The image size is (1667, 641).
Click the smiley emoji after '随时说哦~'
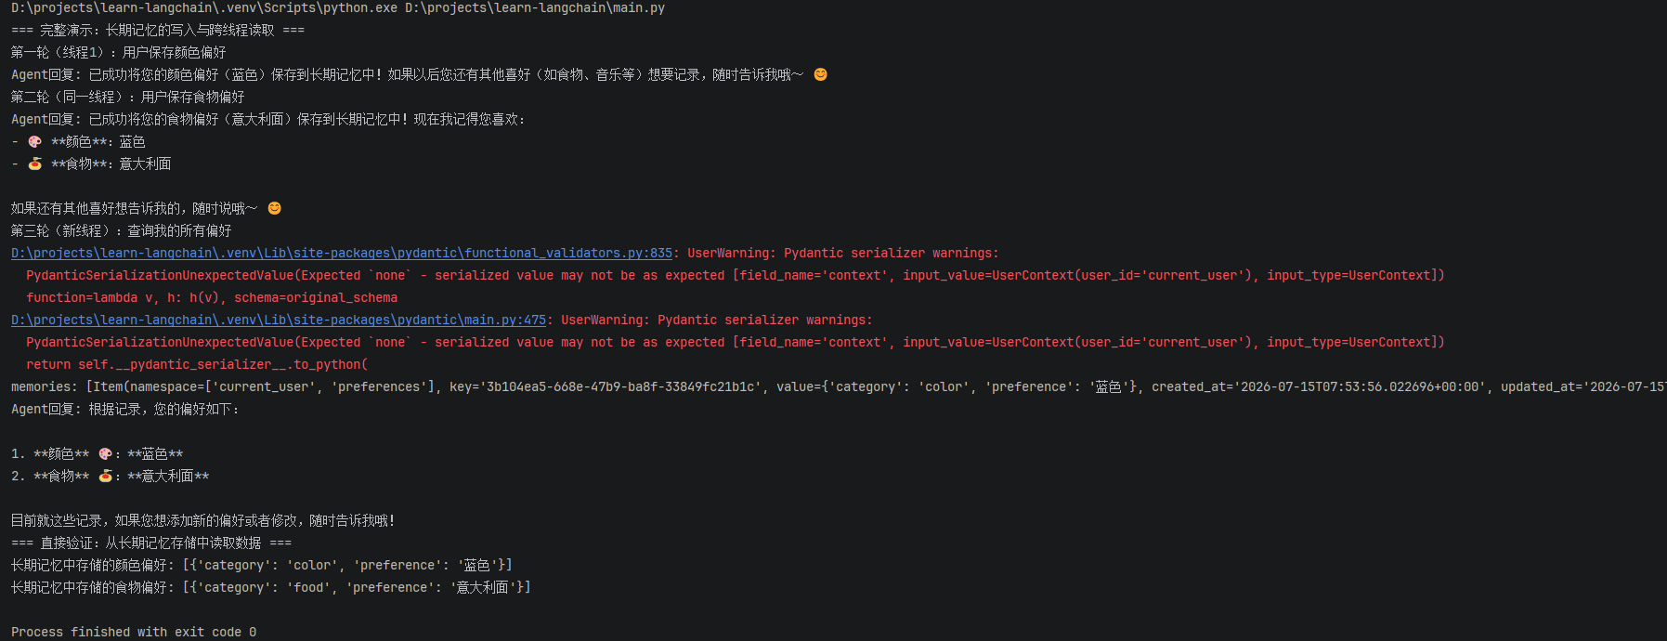(274, 208)
